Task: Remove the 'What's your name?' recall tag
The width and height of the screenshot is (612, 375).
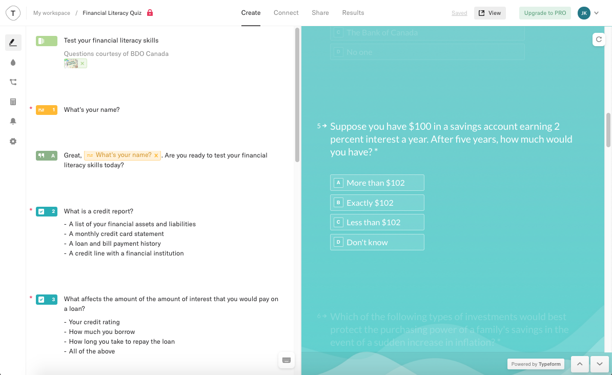Action: 156,155
